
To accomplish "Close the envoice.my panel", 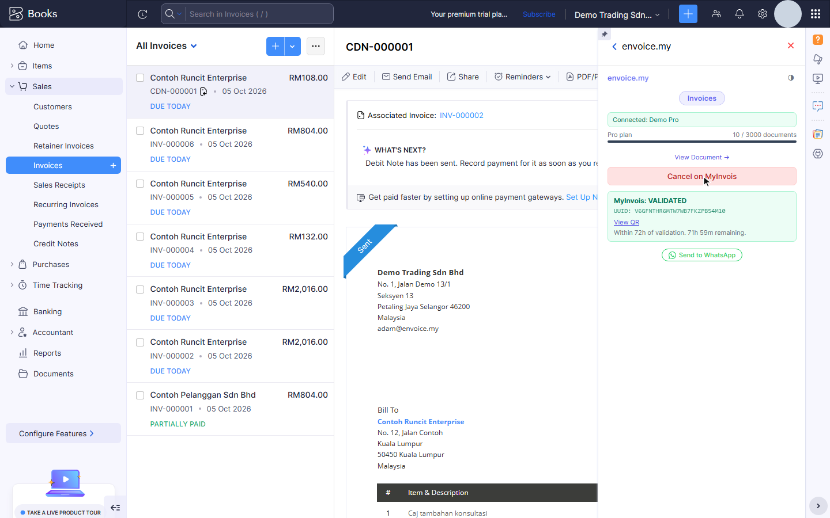I will click(x=791, y=45).
